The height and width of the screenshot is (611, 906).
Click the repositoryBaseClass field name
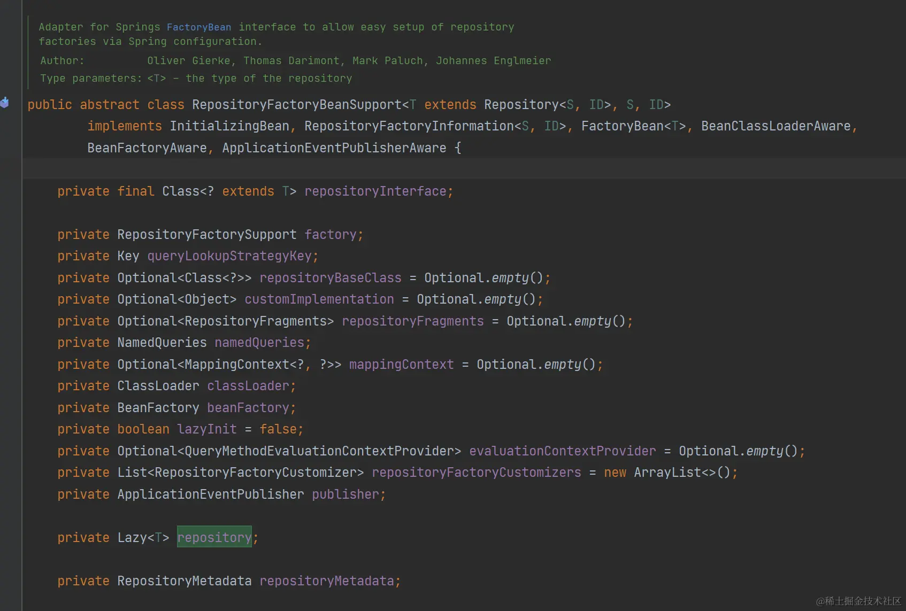click(331, 278)
